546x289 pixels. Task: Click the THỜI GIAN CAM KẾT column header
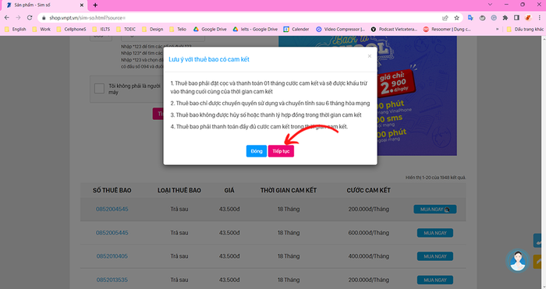(289, 190)
